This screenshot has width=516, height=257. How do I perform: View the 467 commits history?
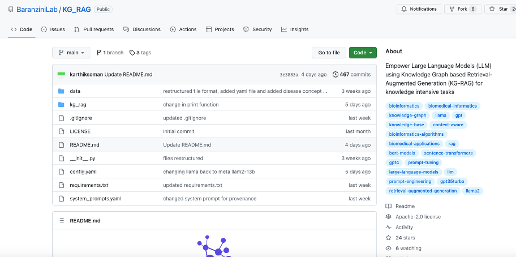coord(351,74)
